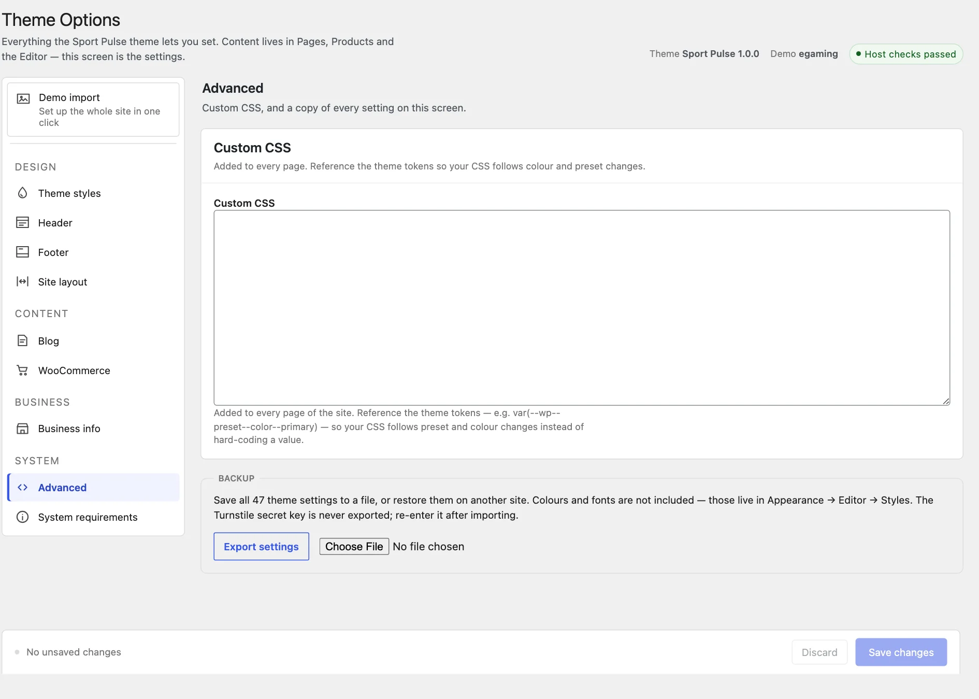Click the 'Theme Options' page title

point(61,20)
